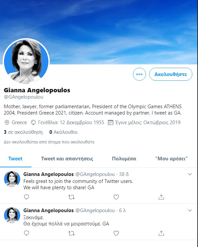Share the 'Feels great to join' tweet

click(x=161, y=197)
